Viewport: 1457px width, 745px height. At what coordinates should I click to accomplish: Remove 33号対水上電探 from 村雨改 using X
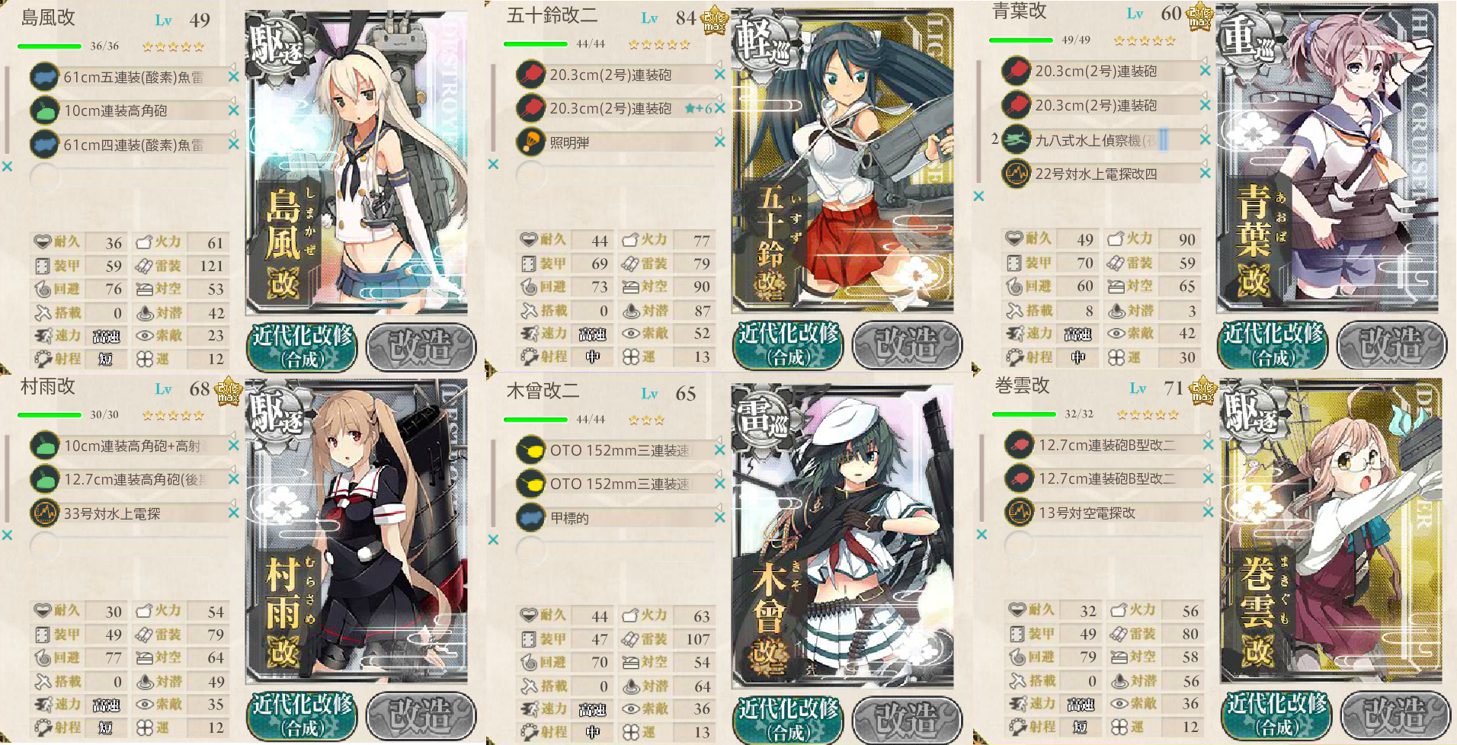point(234,513)
